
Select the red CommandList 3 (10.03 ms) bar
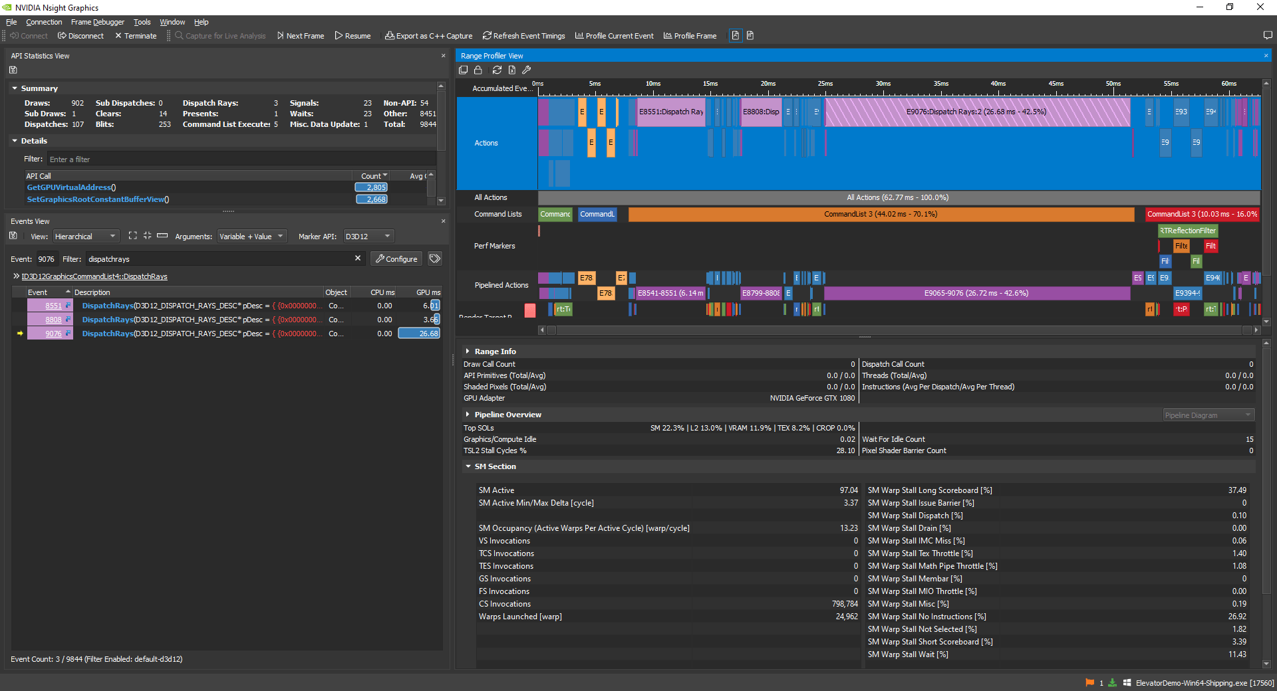click(1202, 214)
